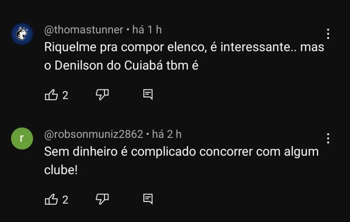The width and height of the screenshot is (350, 222).
Task: Open the options menu on the Riquelme comment
Action: [328, 33]
